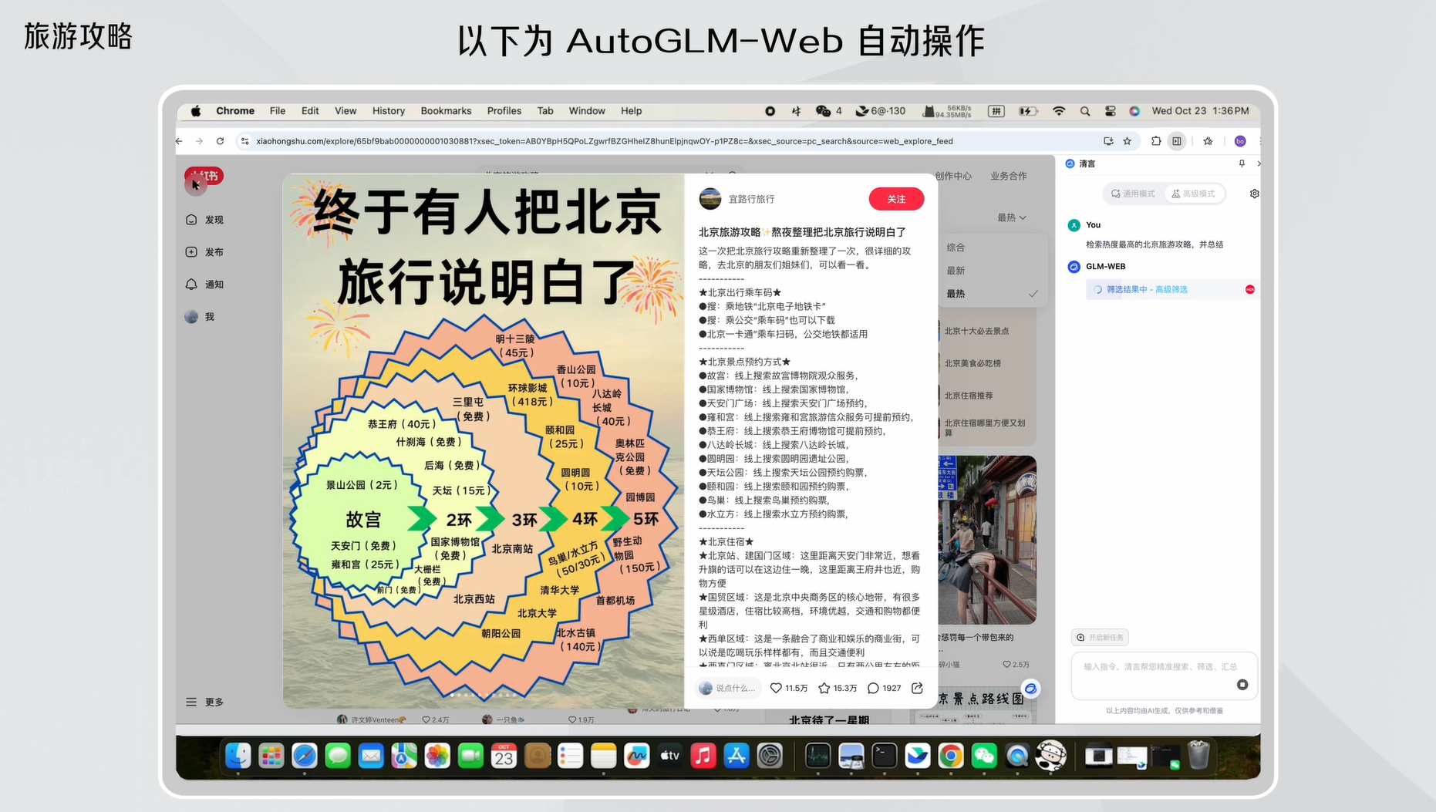1436x812 pixels.
Task: Open Spotlight search in the menu bar
Action: (x=1084, y=111)
